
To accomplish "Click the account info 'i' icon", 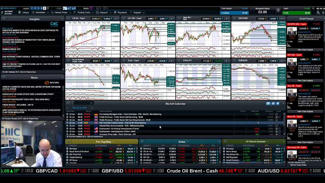I will coord(278,11).
